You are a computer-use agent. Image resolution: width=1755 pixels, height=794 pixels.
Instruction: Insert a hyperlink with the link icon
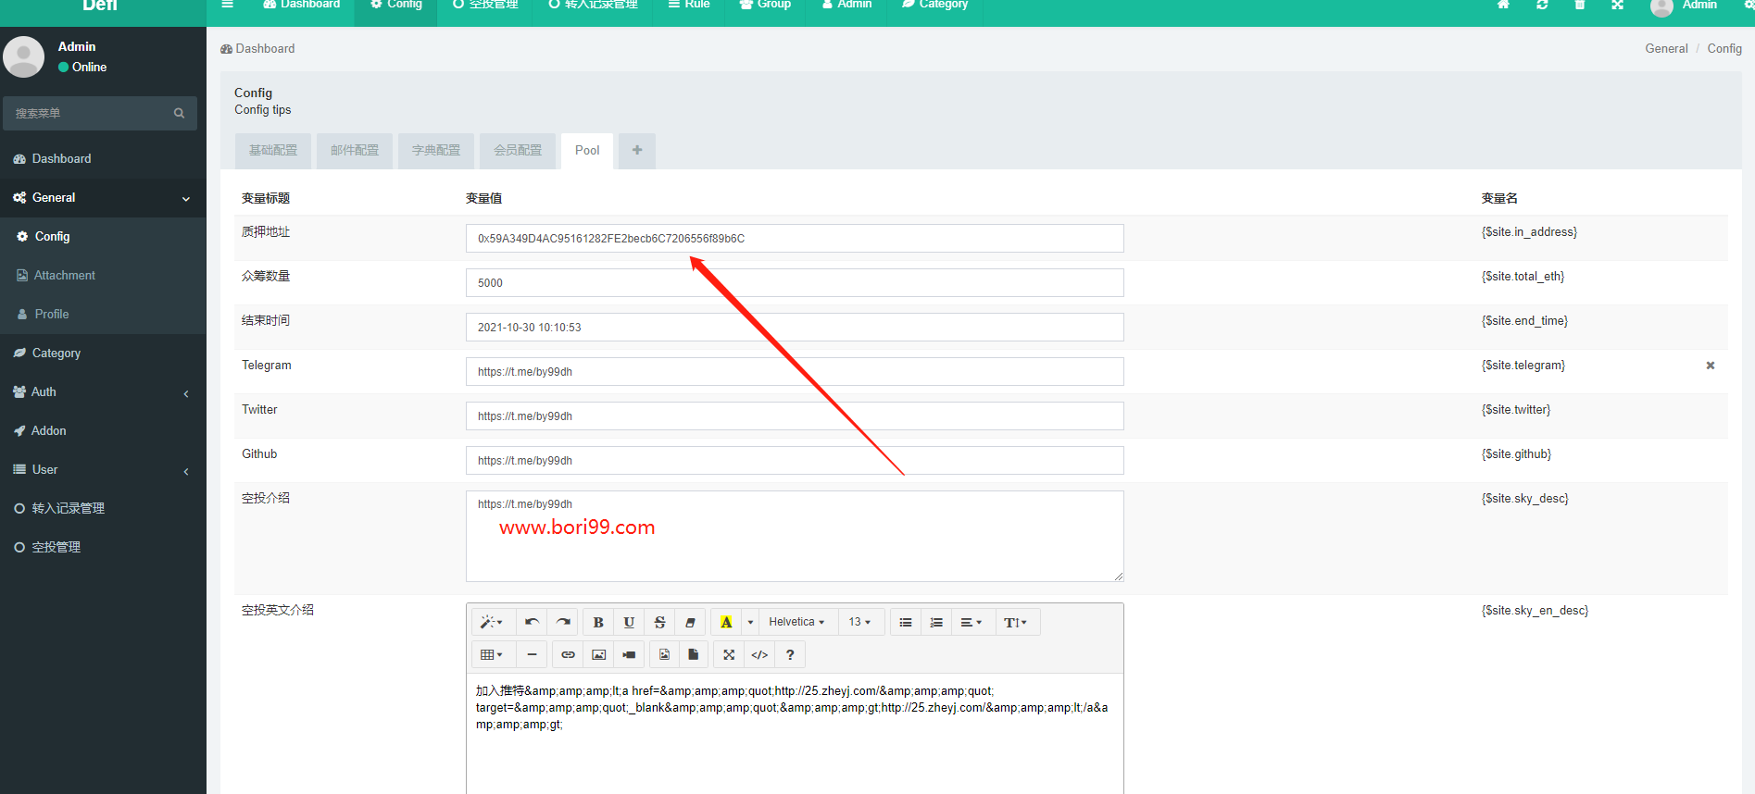click(x=568, y=654)
